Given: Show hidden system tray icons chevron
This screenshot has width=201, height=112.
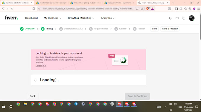Looking at the screenshot, I should [x=166, y=107].
